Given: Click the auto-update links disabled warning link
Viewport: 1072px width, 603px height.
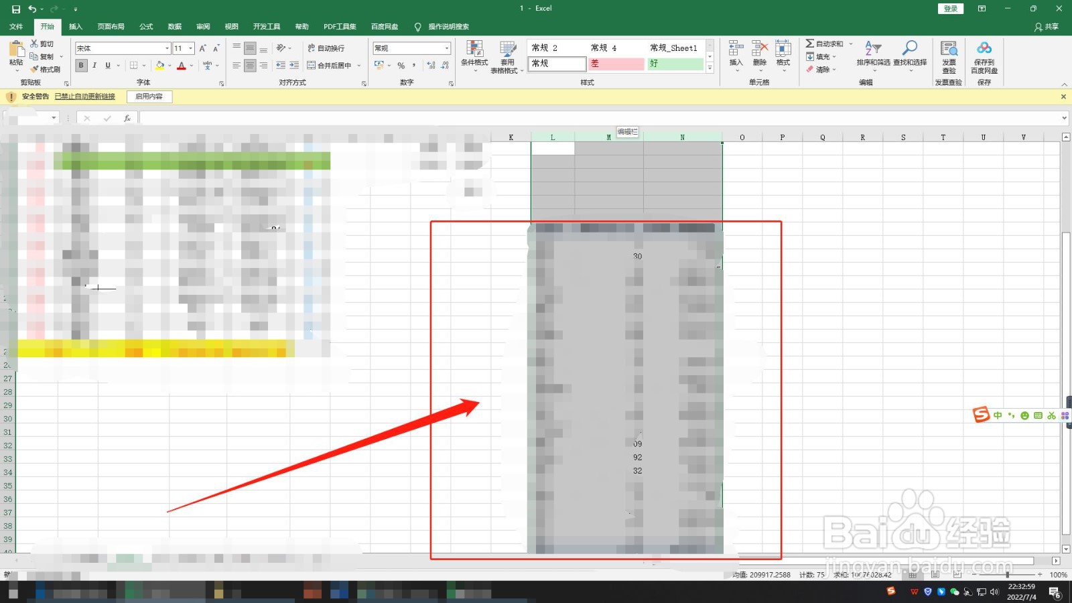Looking at the screenshot, I should coord(85,96).
